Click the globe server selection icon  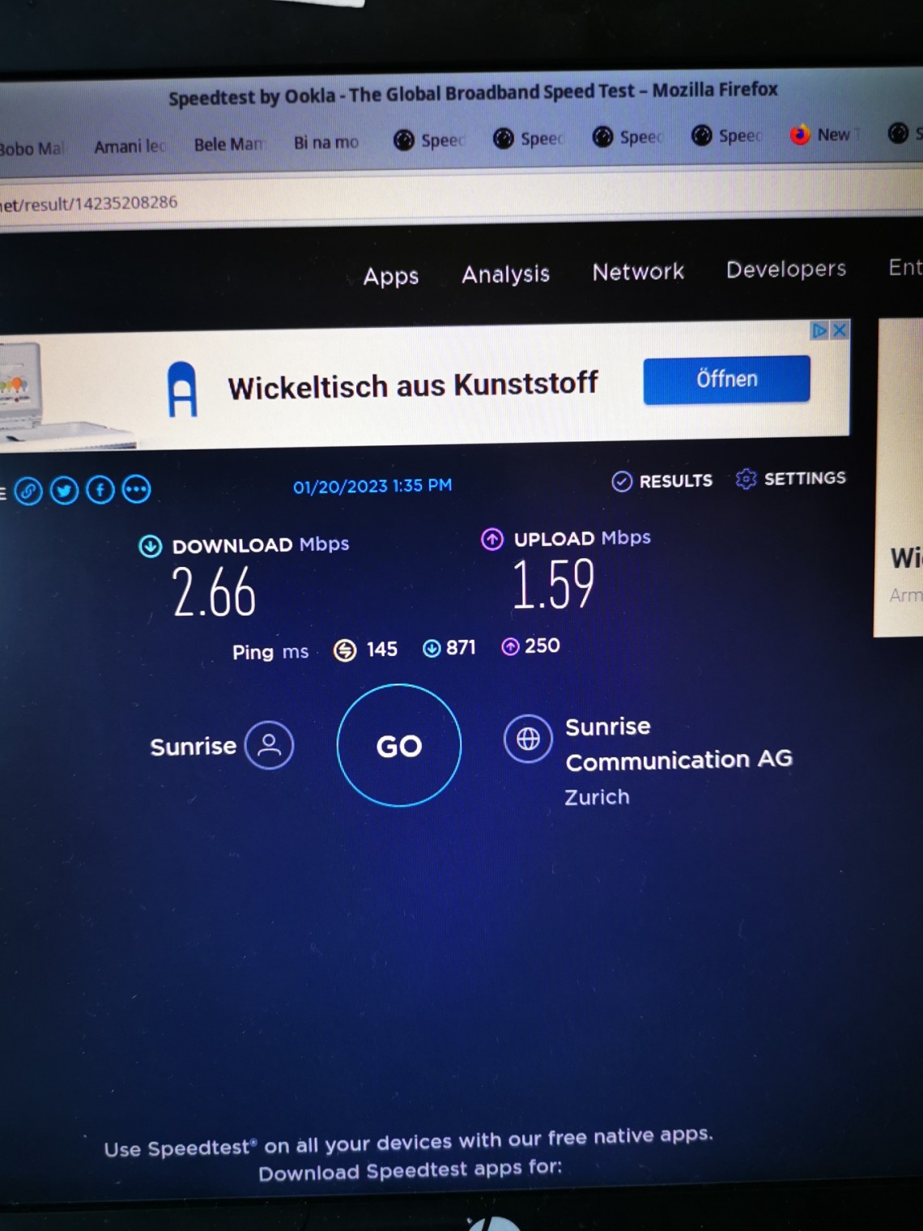[x=528, y=739]
